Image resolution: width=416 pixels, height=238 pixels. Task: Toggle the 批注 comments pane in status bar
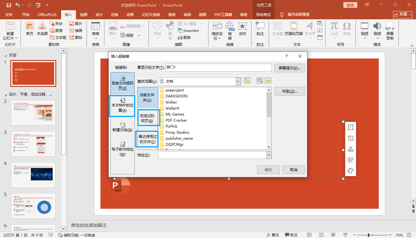click(x=291, y=235)
